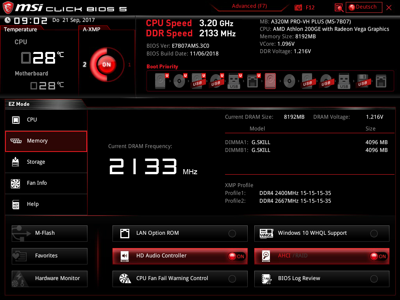Click the DDR Speed 2133 MHz value
Screen dimensions: 400x300
(217, 34)
